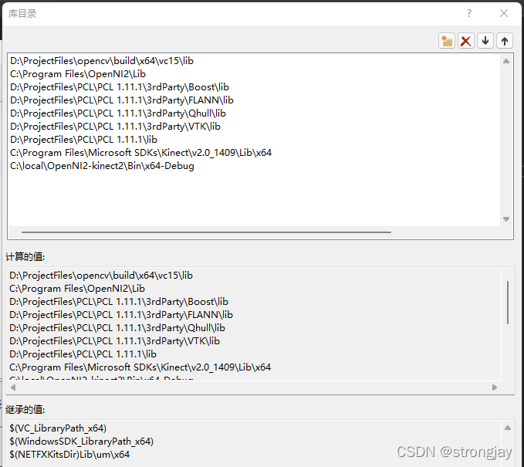Click $(NETFXKitsDir)Lib\um\x64 in inherited values
The height and width of the screenshot is (467, 524).
pyautogui.click(x=69, y=455)
